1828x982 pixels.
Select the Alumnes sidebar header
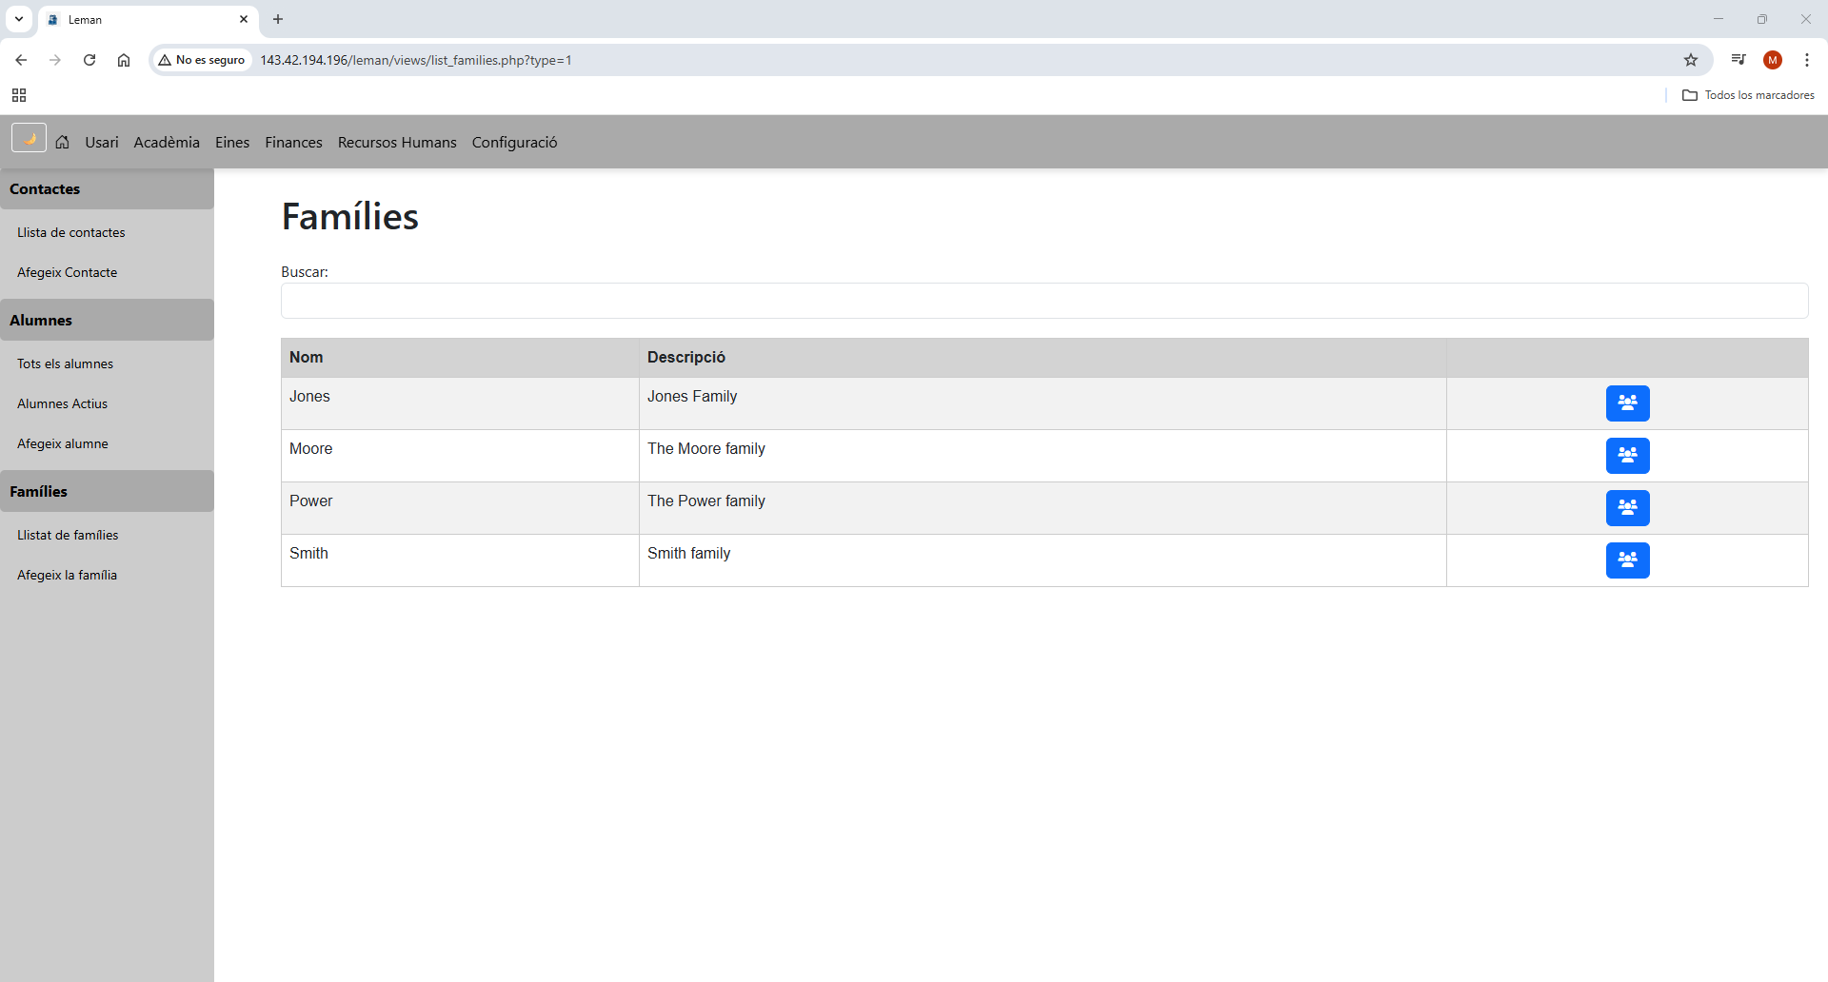107,321
